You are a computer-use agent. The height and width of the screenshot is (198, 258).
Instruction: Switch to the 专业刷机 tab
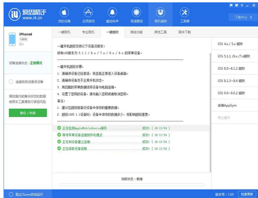click(x=88, y=32)
